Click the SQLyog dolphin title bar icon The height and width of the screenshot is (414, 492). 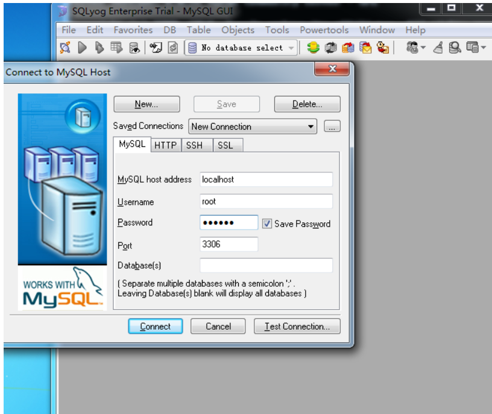click(x=63, y=11)
